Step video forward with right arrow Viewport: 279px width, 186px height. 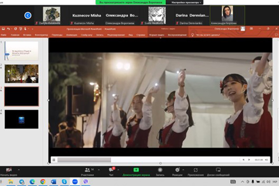coord(249,160)
